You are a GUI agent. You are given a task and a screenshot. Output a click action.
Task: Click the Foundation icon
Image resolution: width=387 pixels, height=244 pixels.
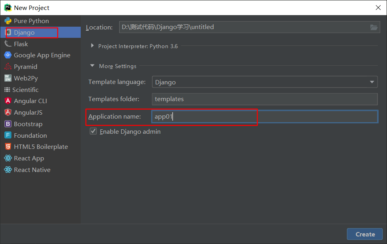coord(8,135)
